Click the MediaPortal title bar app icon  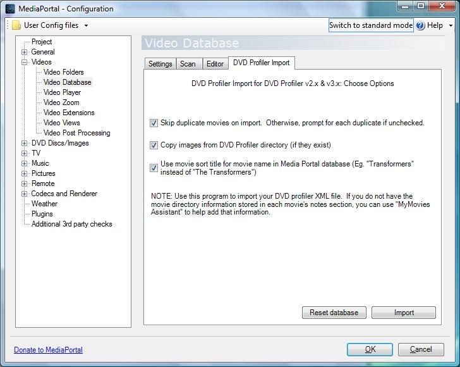click(x=9, y=9)
